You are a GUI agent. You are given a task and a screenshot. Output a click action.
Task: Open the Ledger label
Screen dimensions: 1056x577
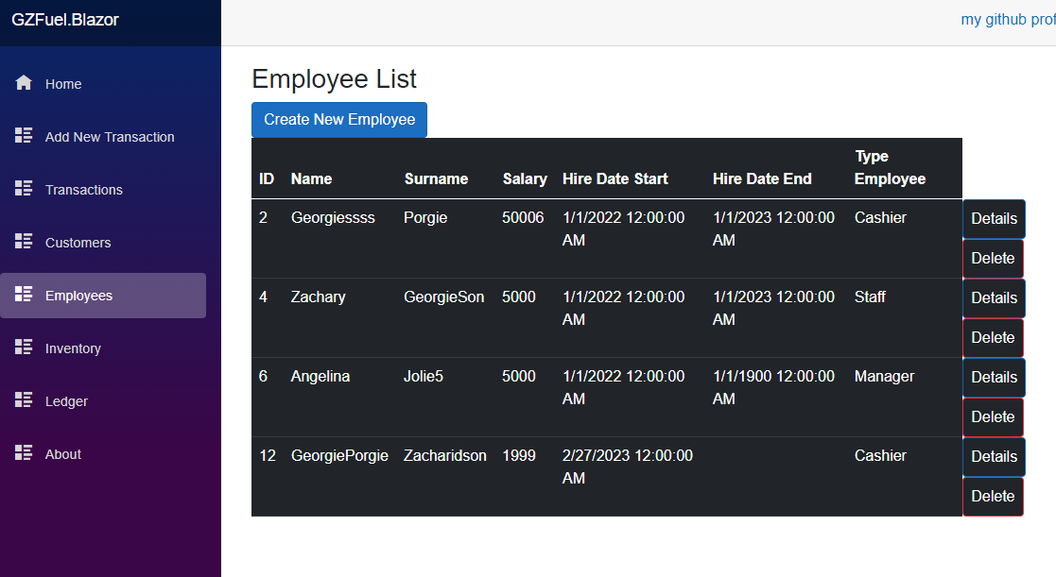coord(66,401)
